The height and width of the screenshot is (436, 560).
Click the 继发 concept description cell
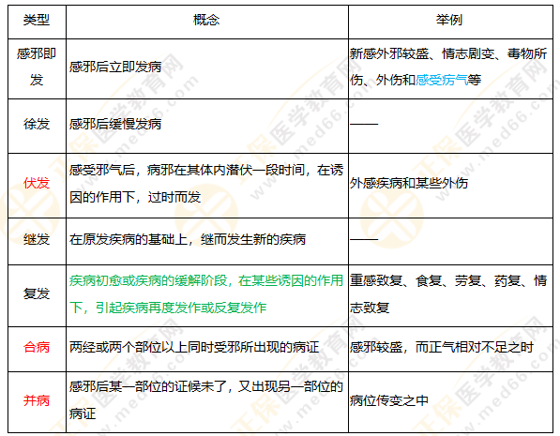pyautogui.click(x=207, y=241)
